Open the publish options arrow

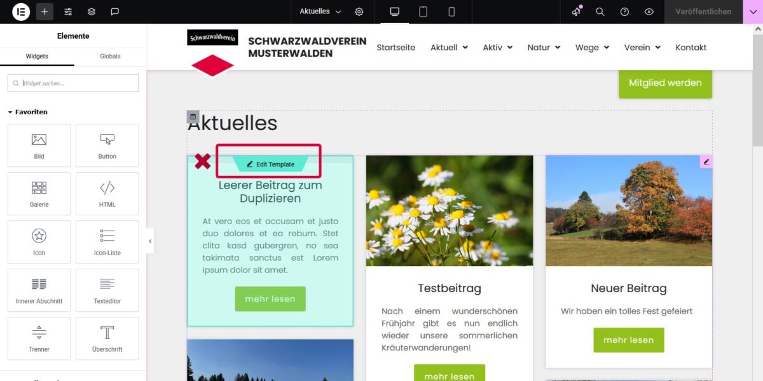753,11
